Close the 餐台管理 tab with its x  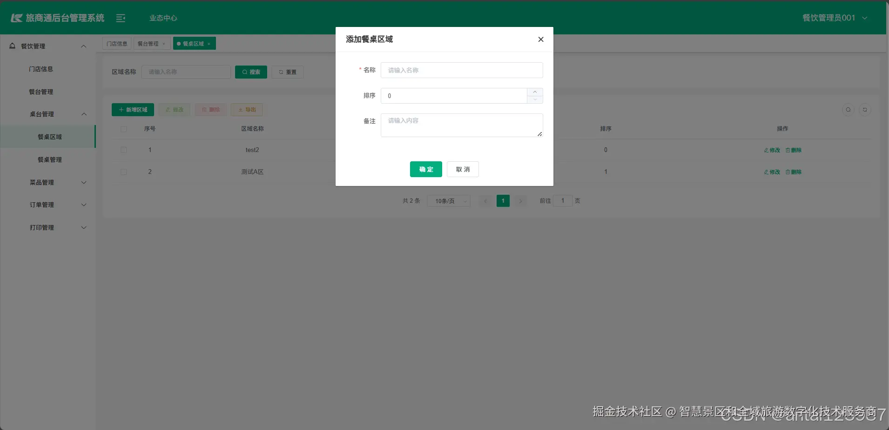(164, 44)
